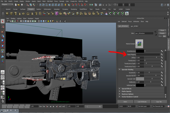Viewport: 170px width, 113px height.
Task: Create a polygon cylinder from shelf
Action: click(15, 14)
